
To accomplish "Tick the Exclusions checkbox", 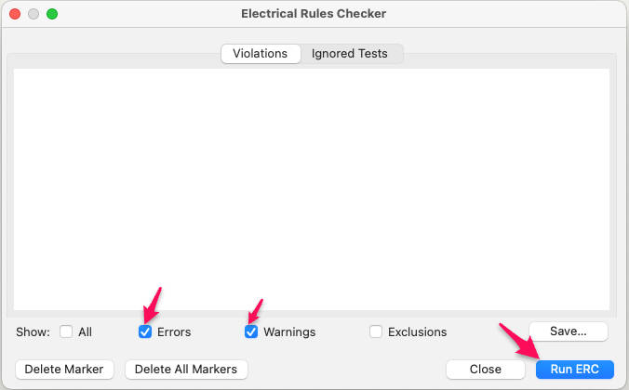I will pyautogui.click(x=376, y=331).
